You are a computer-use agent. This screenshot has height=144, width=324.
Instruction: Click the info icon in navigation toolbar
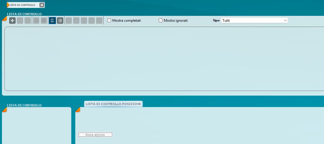84,21
